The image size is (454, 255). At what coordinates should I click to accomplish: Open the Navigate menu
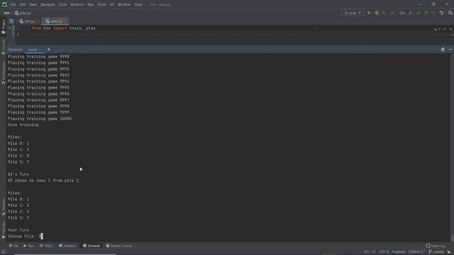[48, 5]
